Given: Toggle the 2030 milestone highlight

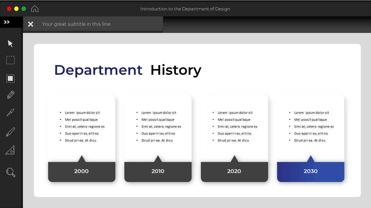Looking at the screenshot, I should point(310,171).
